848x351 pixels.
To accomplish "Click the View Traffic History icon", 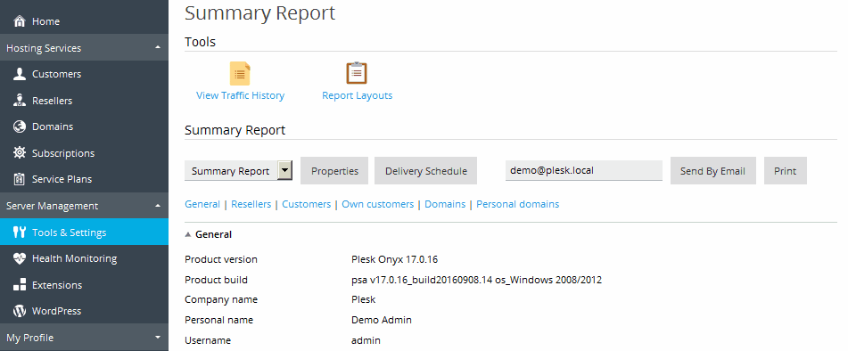I will coord(240,73).
